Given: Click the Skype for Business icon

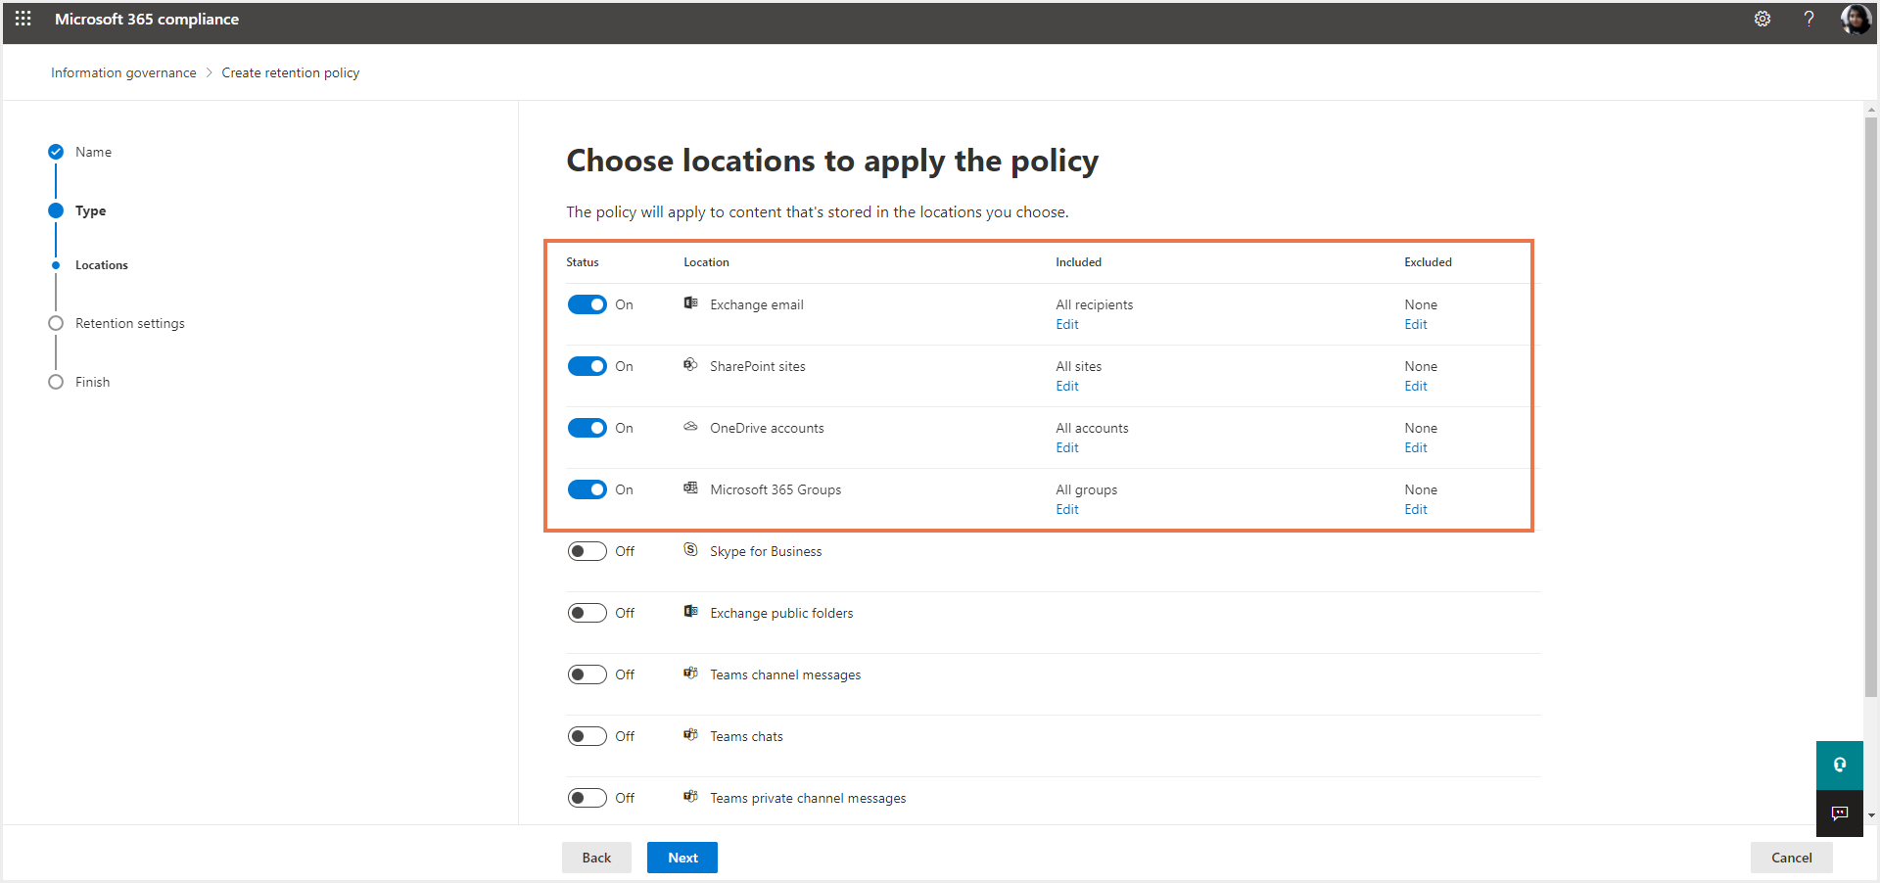Looking at the screenshot, I should coord(691,550).
